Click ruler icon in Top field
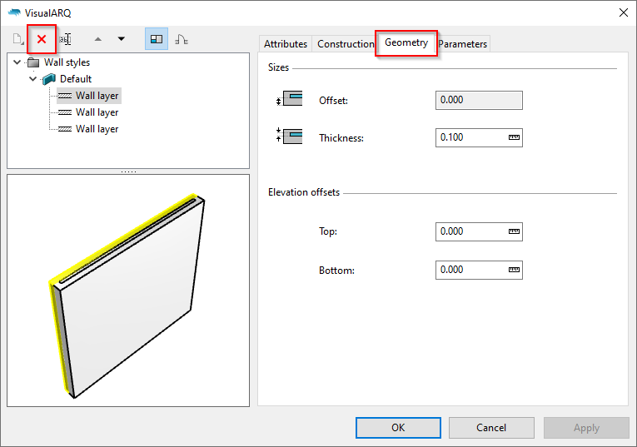637x447 pixels. (514, 231)
